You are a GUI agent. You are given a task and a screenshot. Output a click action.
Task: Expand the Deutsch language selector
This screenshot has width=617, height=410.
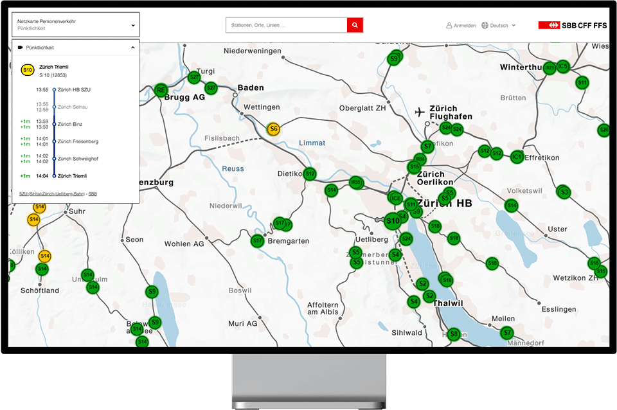[x=500, y=25]
